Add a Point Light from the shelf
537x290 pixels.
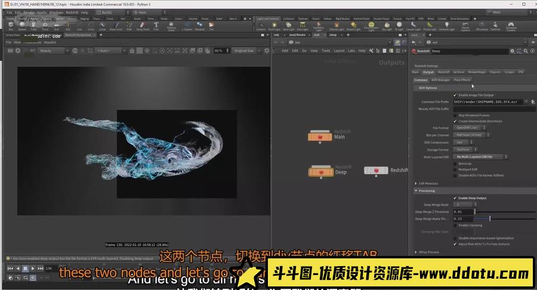click(274, 26)
